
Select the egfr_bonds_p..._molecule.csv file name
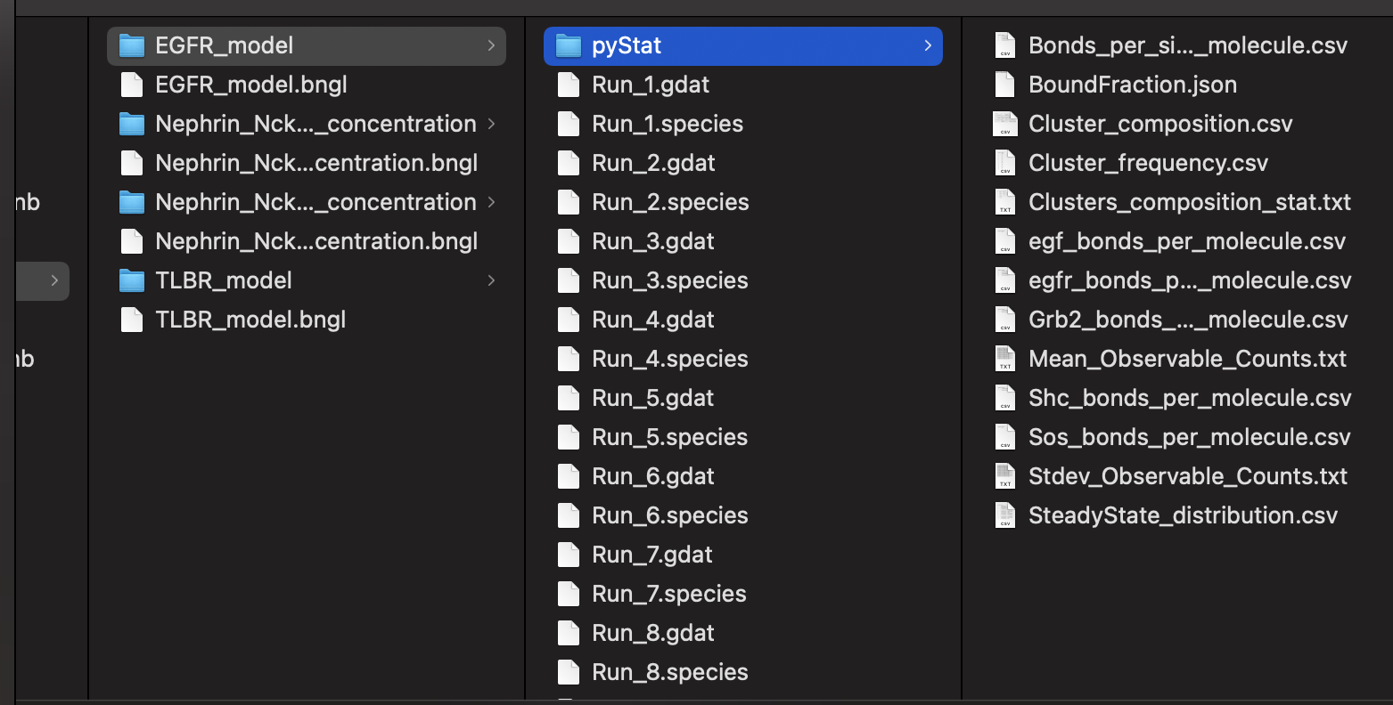[x=1190, y=280]
